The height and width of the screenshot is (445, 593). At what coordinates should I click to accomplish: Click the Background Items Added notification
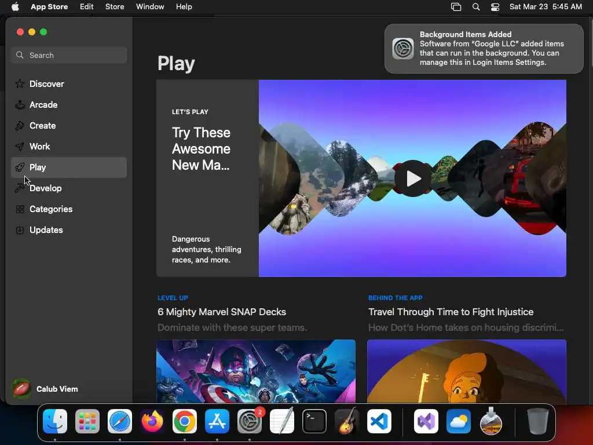(484, 49)
